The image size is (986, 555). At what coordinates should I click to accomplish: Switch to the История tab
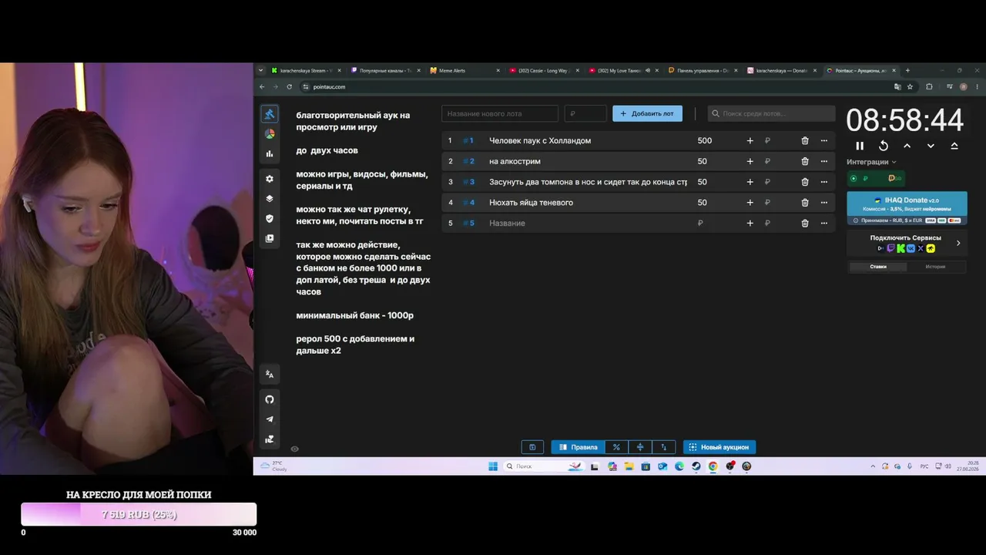(935, 267)
